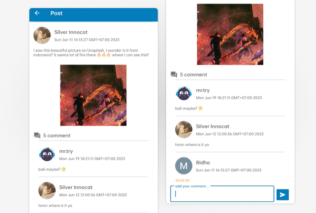The height and width of the screenshot is (213, 316).
Task: Open Silver Innocat's profile from the post author name
Action: 71,32
